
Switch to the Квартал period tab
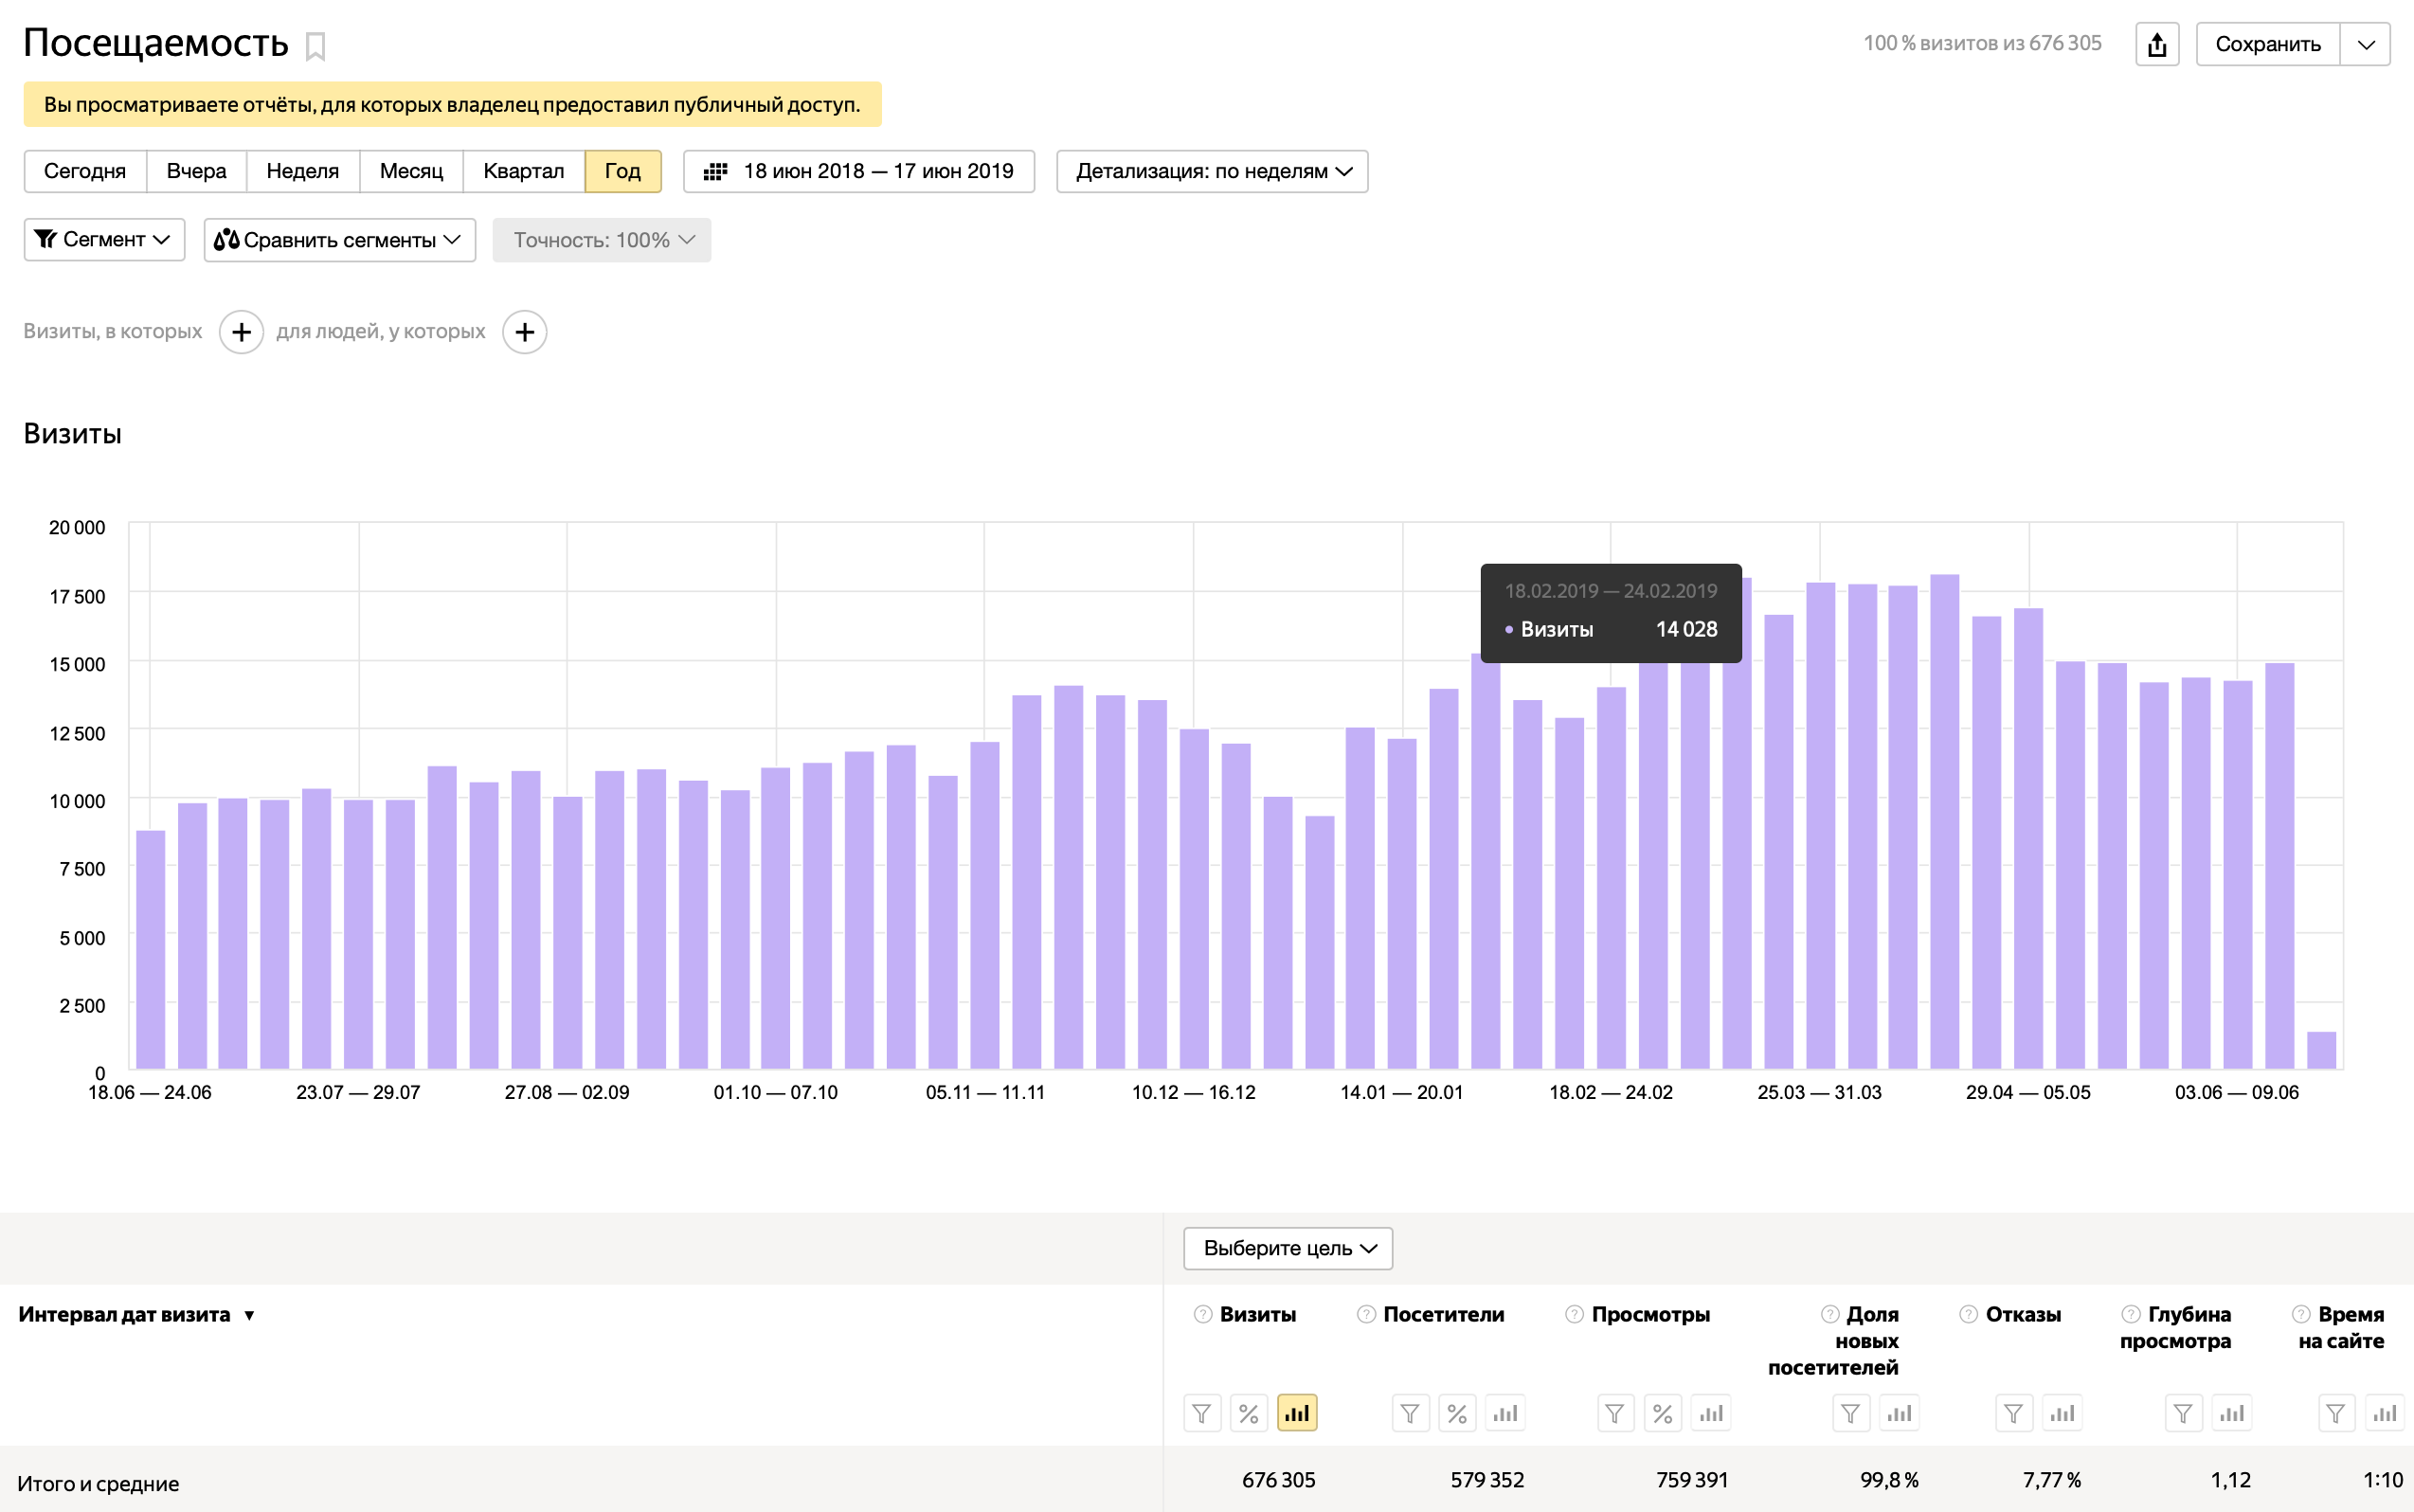click(x=523, y=171)
